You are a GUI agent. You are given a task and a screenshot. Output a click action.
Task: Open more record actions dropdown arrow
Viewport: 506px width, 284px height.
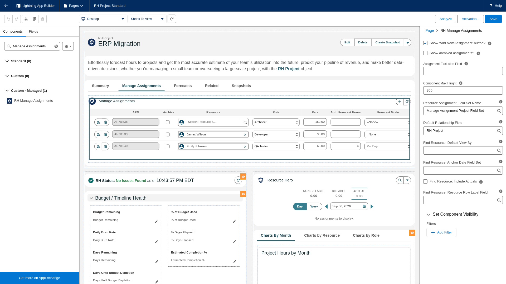pyautogui.click(x=408, y=43)
